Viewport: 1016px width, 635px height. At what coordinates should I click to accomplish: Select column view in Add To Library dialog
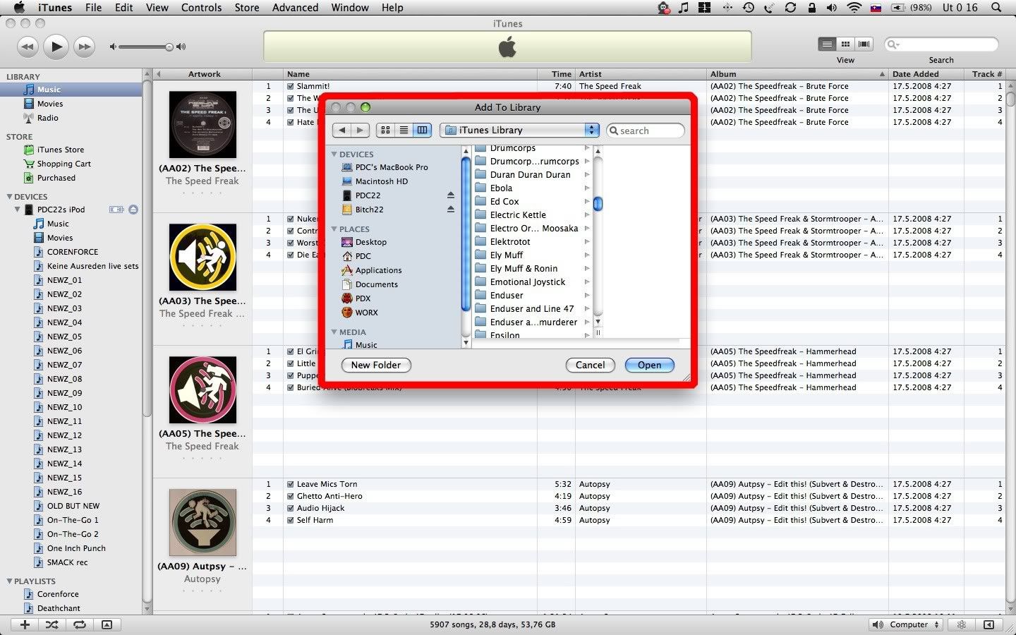pyautogui.click(x=422, y=130)
